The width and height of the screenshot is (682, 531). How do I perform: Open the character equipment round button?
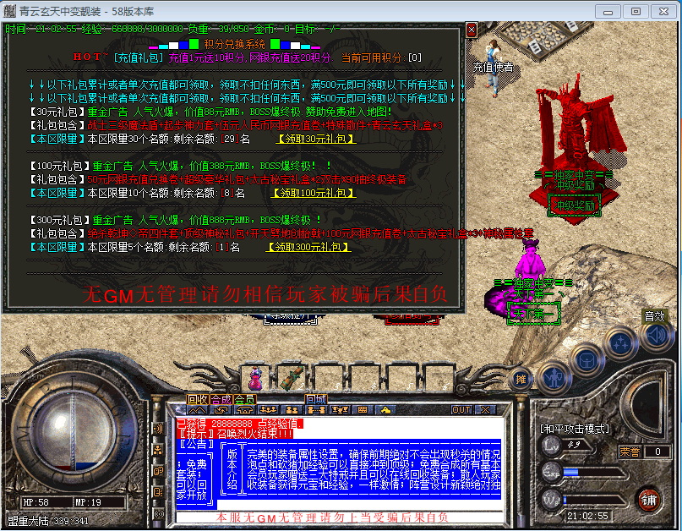[554, 379]
